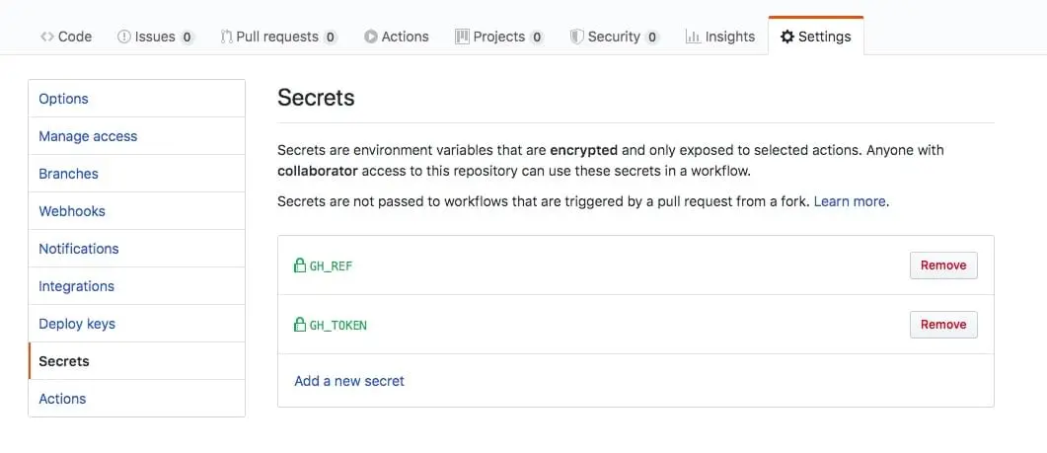Open Notifications in the settings sidebar
Viewport: 1047px width, 453px height.
click(x=79, y=249)
